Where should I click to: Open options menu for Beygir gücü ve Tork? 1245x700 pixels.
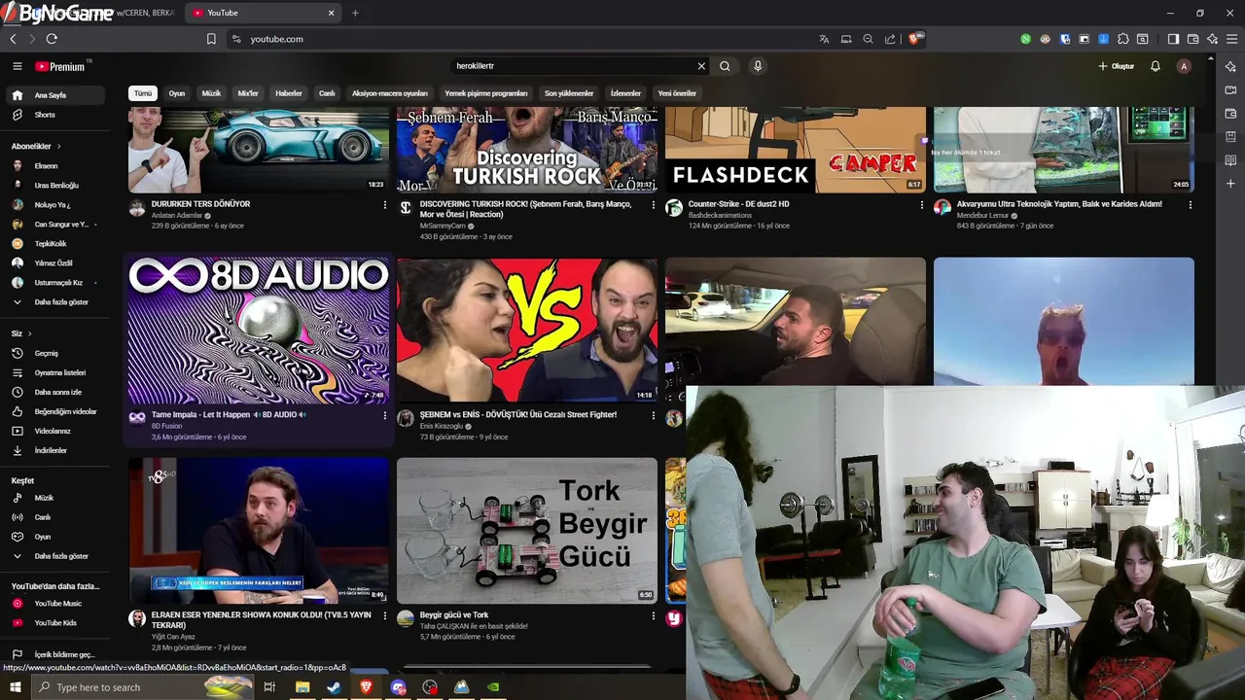pos(653,615)
